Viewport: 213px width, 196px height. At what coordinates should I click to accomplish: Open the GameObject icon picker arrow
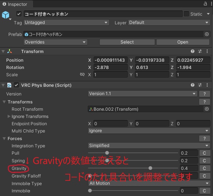tap(10, 19)
